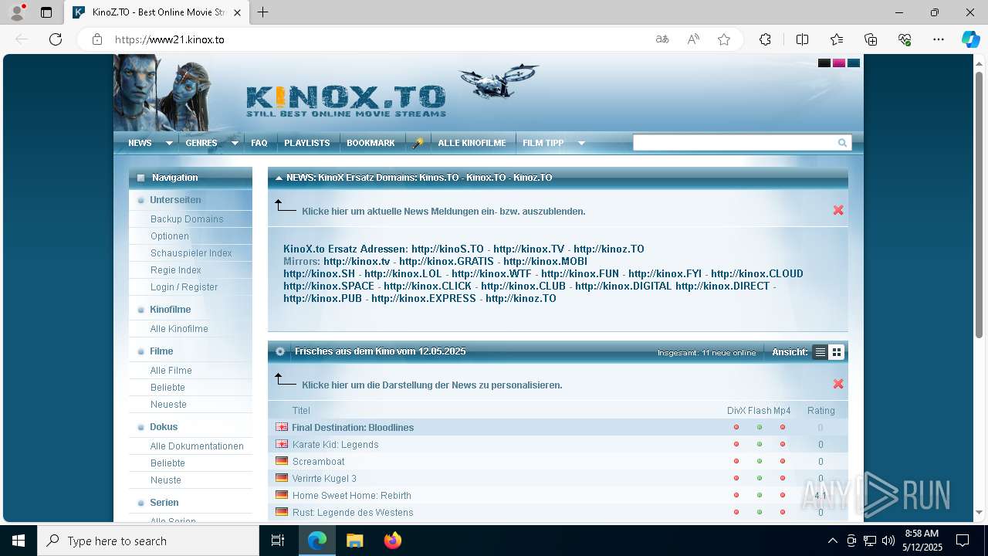Close the news toggle hint with red X
Screen dimensions: 988x556
pyautogui.click(x=838, y=210)
